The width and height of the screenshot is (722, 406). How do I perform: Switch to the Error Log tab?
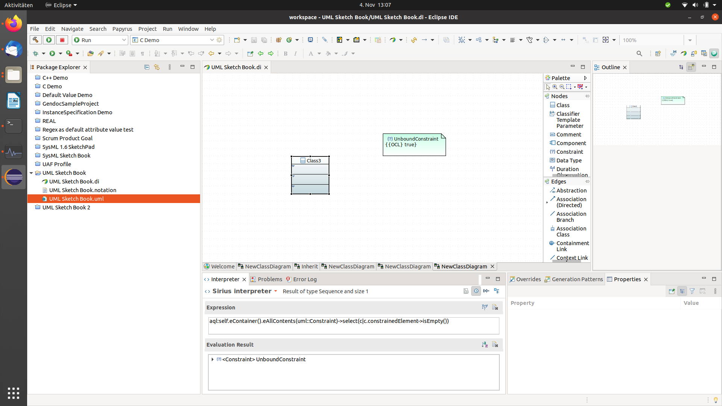[x=301, y=279]
